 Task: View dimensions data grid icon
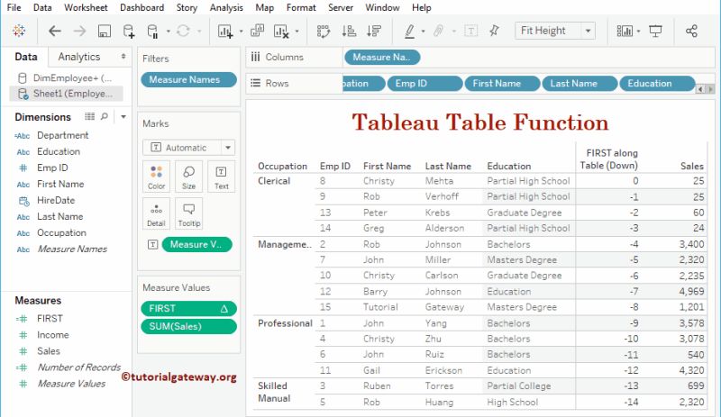tap(89, 117)
